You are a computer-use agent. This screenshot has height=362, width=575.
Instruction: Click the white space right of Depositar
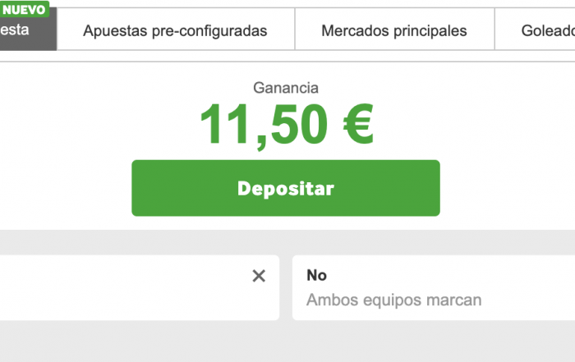509,188
